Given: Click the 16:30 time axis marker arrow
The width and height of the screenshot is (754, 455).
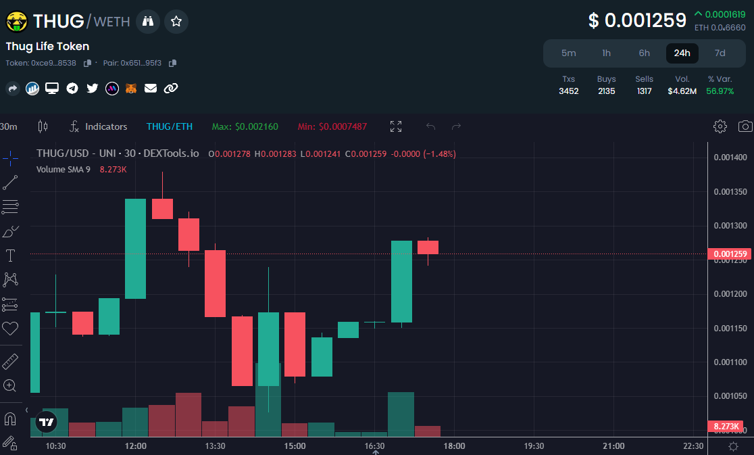Looking at the screenshot, I should (x=376, y=452).
